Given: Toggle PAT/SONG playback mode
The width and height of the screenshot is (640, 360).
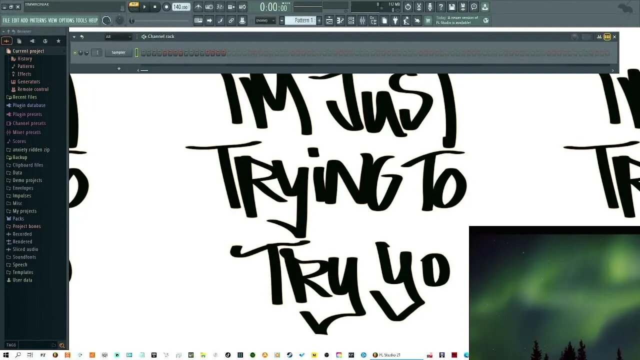Looking at the screenshot, I should click(133, 6).
